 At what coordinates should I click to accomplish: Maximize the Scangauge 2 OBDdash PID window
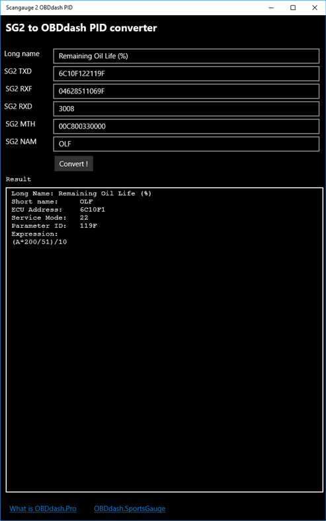tap(293, 8)
